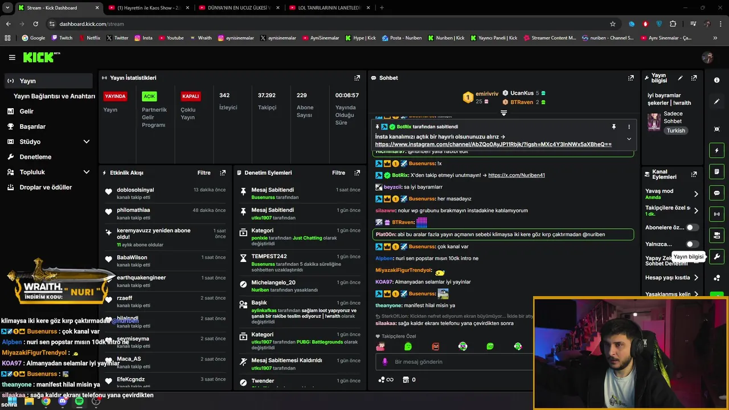Edit stream info with the Yayın bilgisi pencil
729x410 pixels.
[680, 78]
